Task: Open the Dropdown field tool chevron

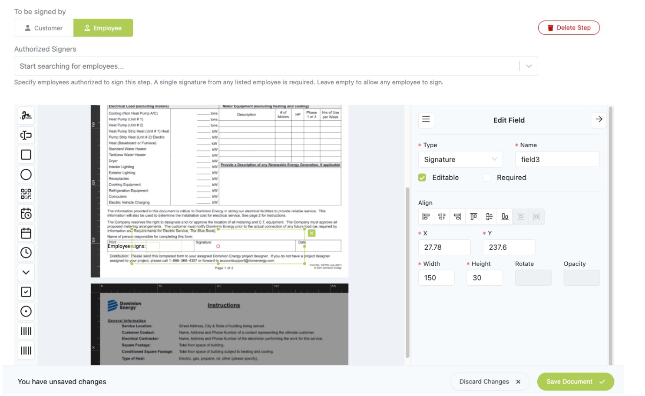Action: coord(26,272)
